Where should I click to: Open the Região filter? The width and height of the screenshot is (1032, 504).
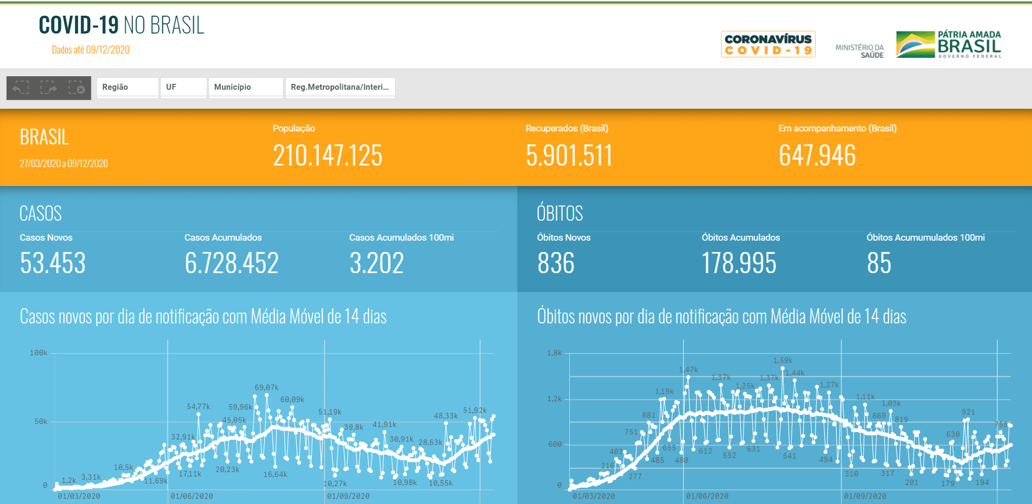127,87
